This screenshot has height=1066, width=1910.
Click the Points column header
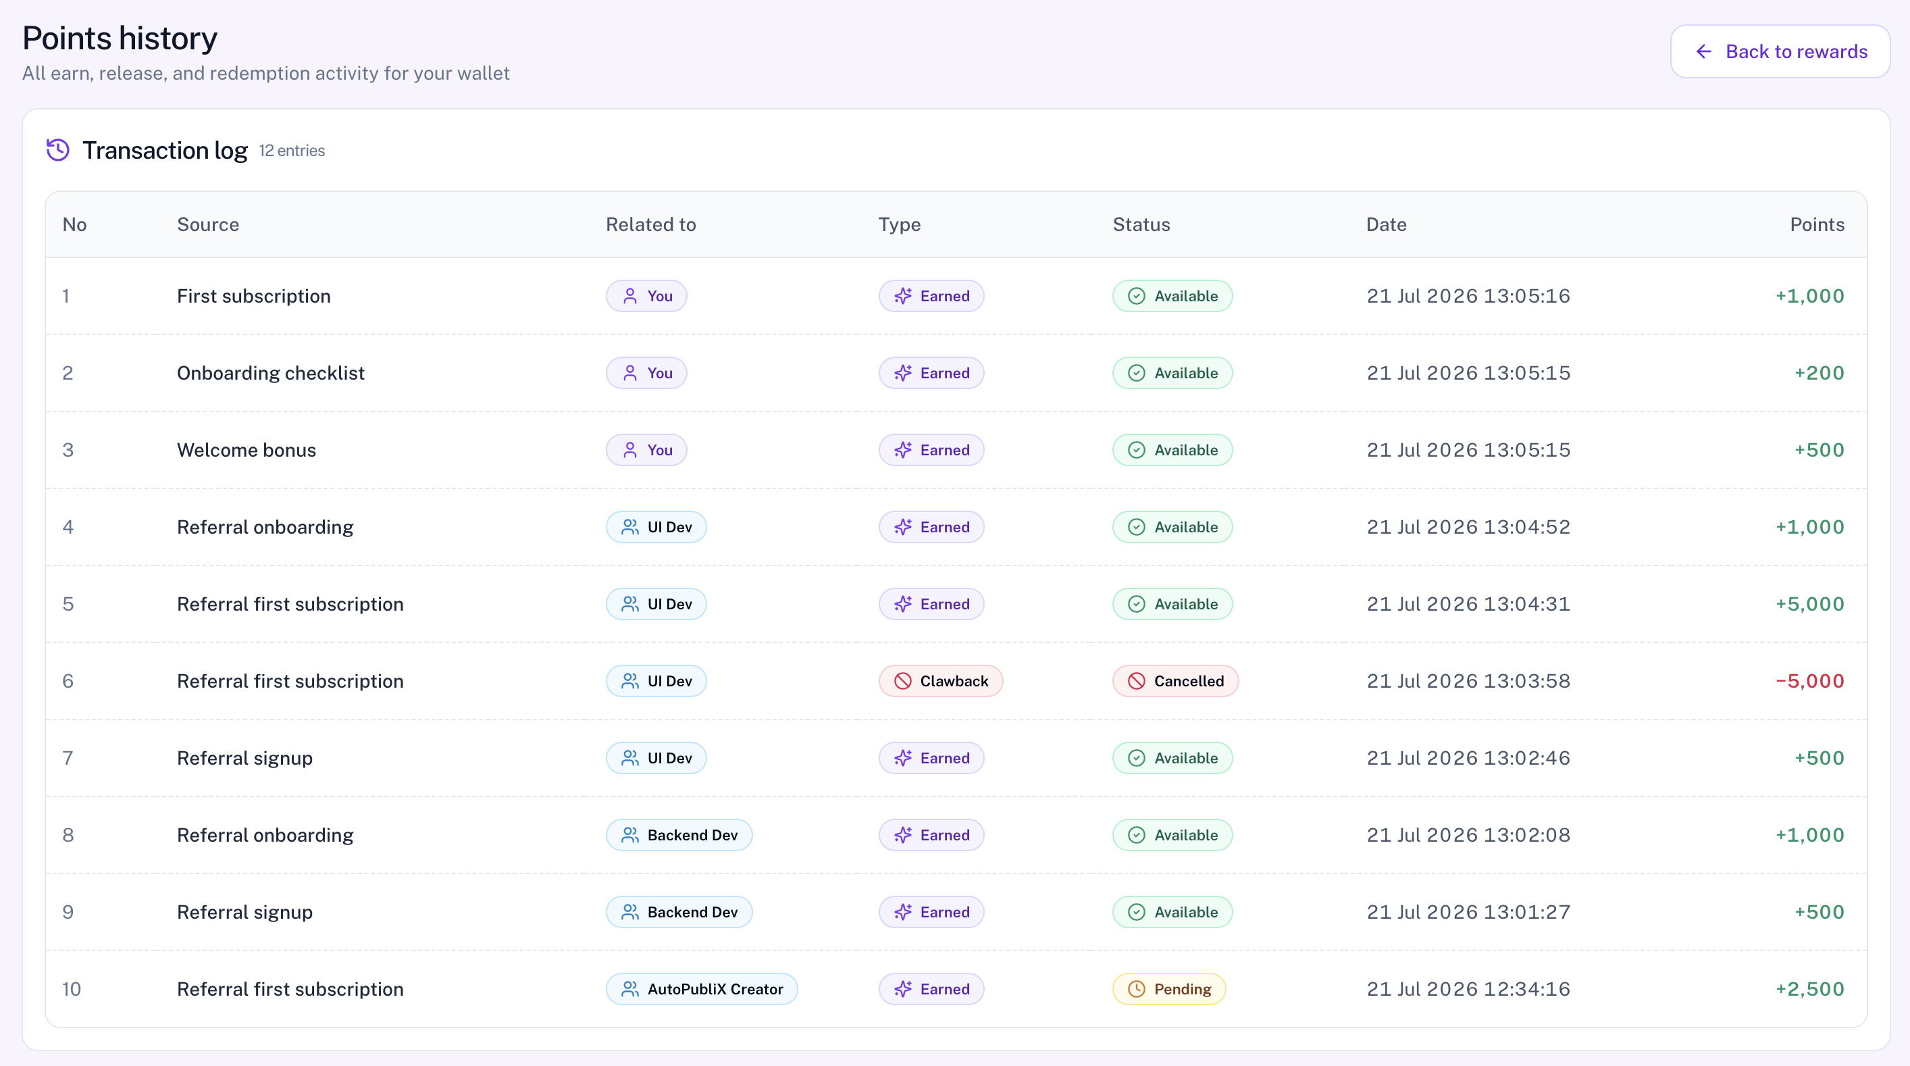tap(1817, 225)
